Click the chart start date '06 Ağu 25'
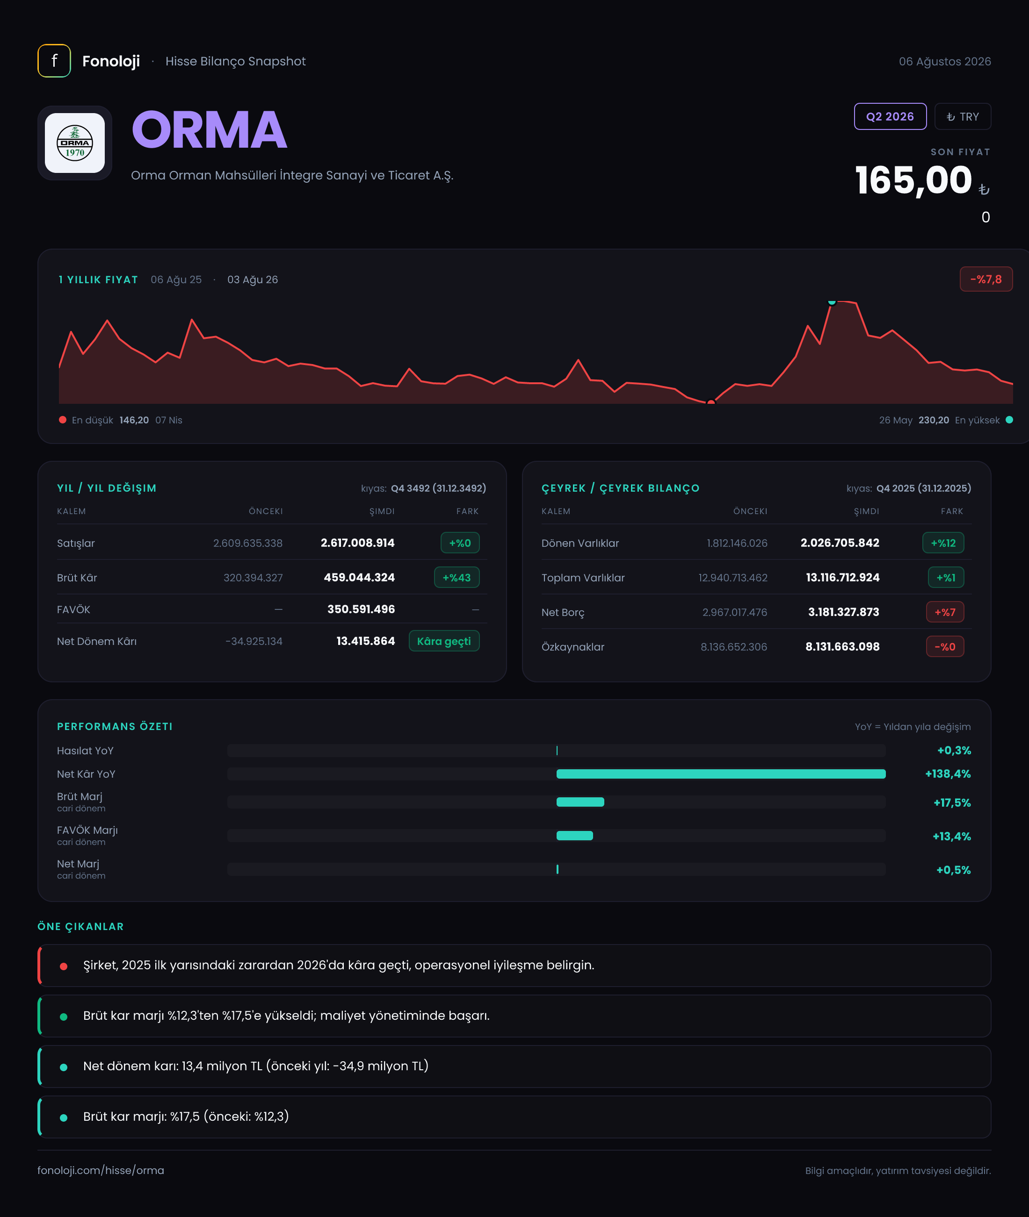 point(176,280)
